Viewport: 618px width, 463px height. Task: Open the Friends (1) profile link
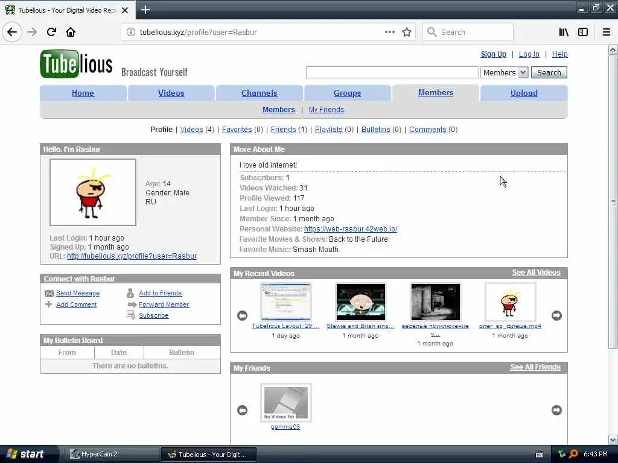[283, 130]
